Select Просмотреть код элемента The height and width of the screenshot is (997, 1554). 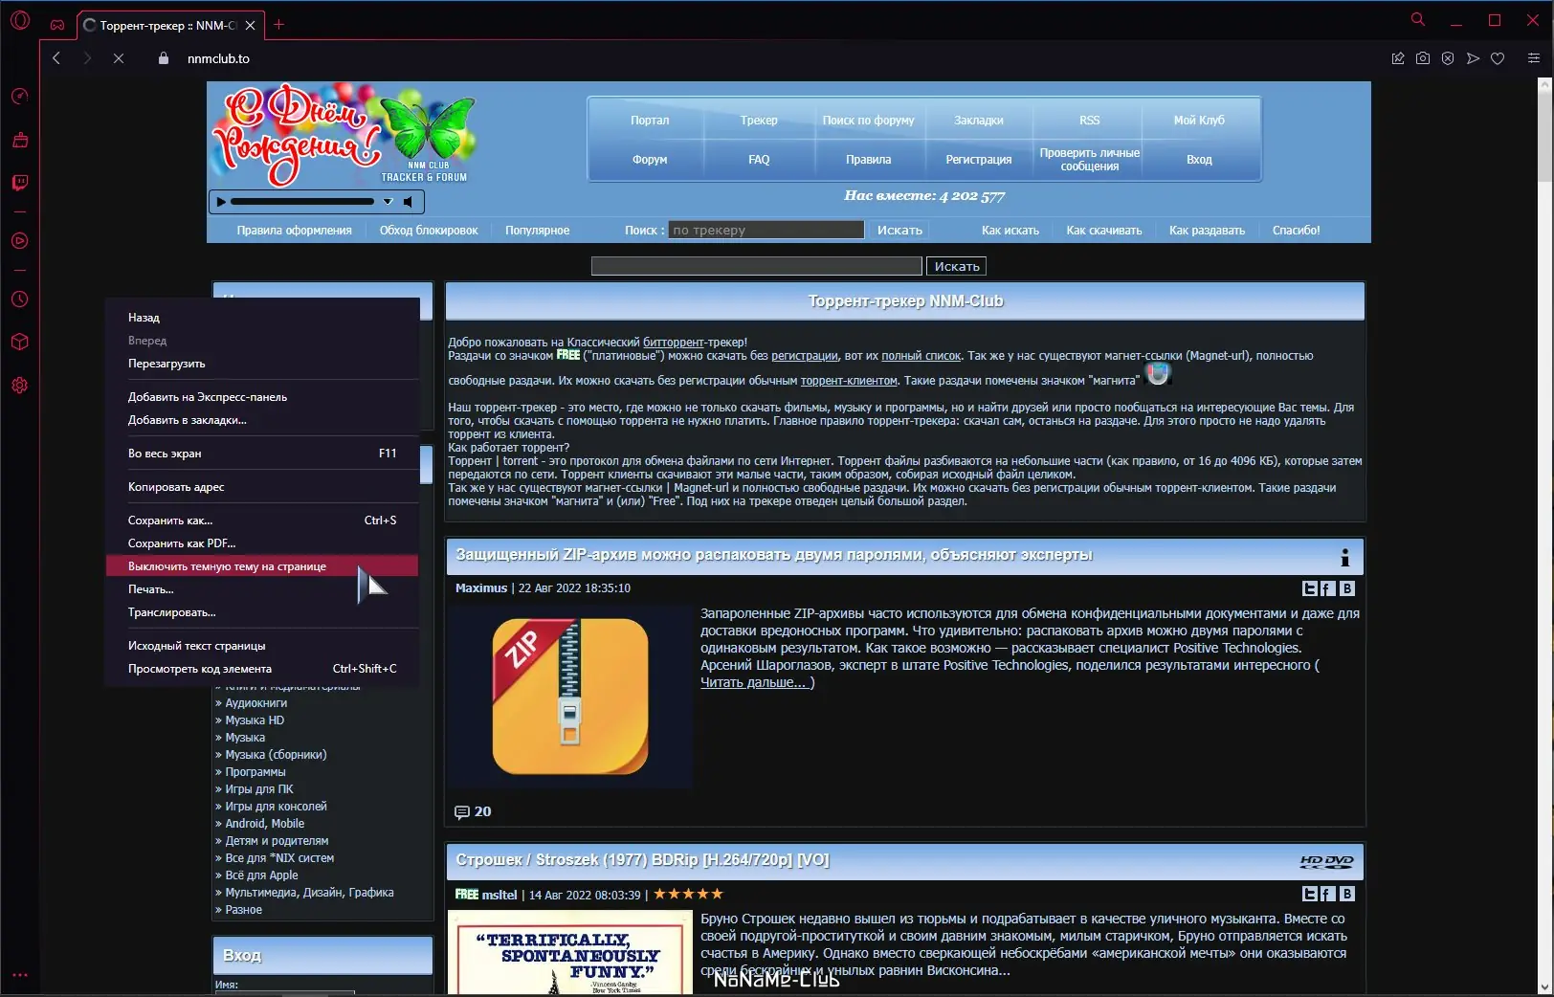tap(262, 669)
